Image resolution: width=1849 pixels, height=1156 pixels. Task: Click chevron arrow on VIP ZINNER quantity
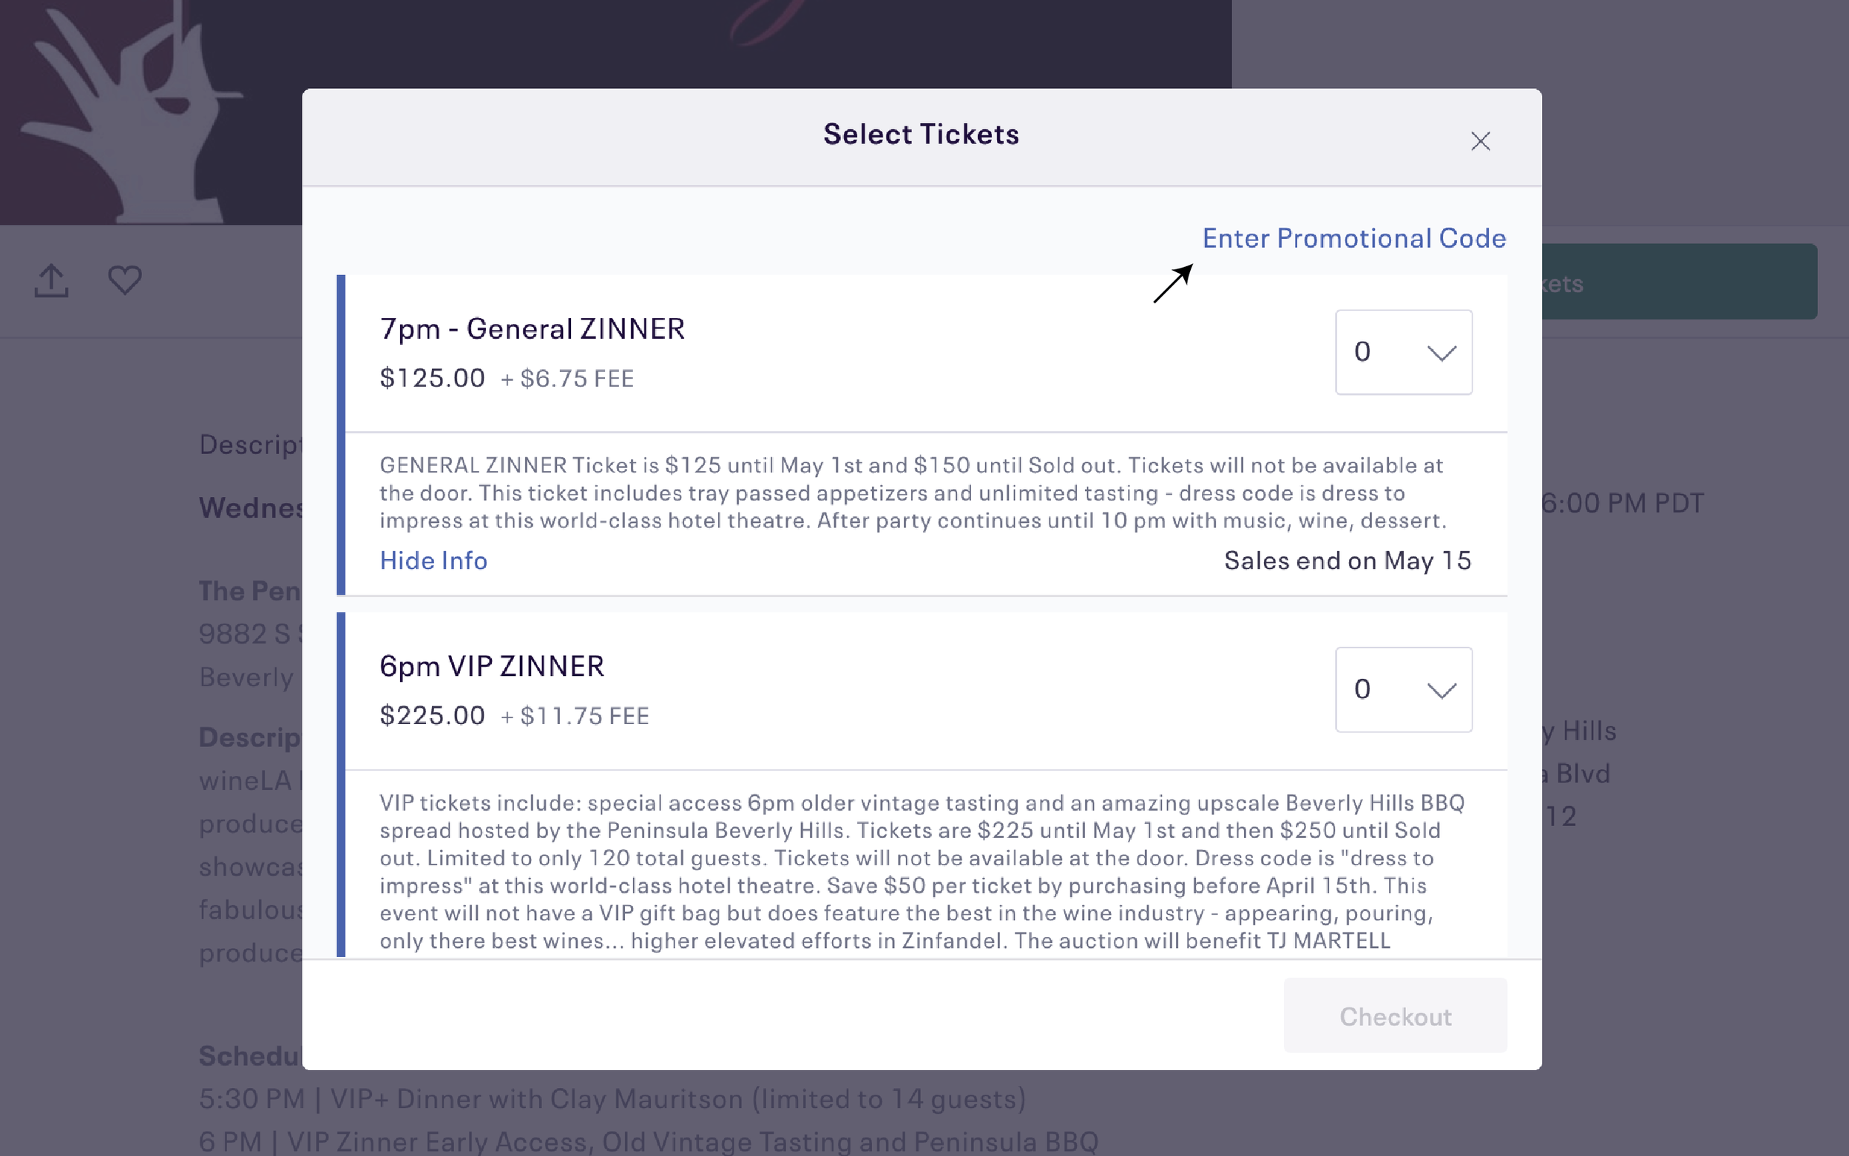pyautogui.click(x=1441, y=690)
